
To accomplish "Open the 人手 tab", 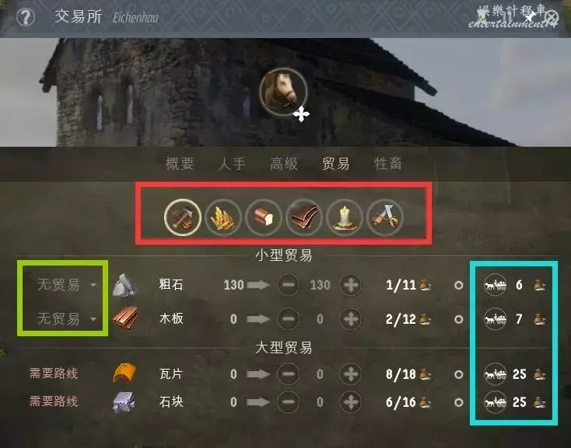I will [x=232, y=164].
